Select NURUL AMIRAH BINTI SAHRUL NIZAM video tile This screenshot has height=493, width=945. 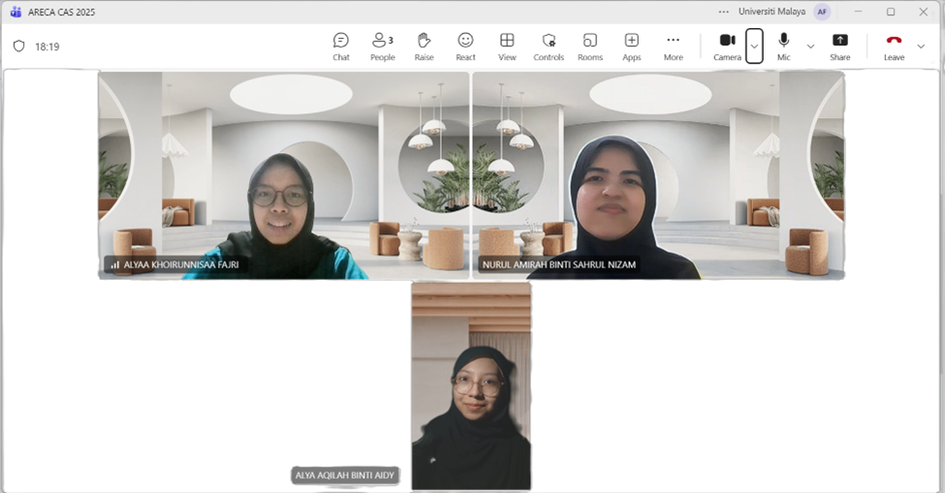click(x=658, y=175)
